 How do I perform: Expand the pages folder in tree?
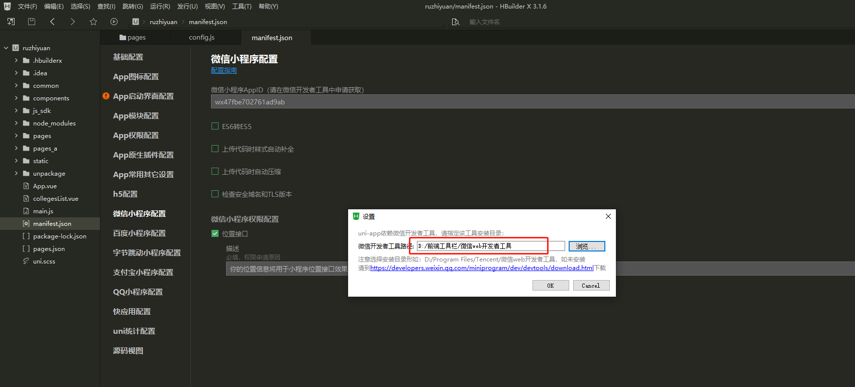tap(16, 136)
